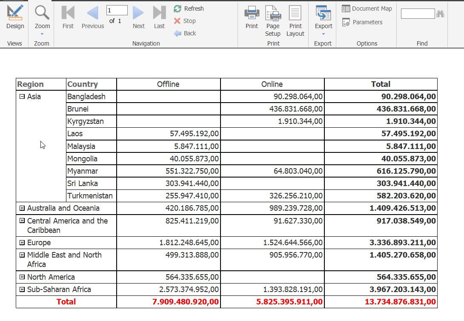Go to First page
The height and width of the screenshot is (321, 464).
68,17
